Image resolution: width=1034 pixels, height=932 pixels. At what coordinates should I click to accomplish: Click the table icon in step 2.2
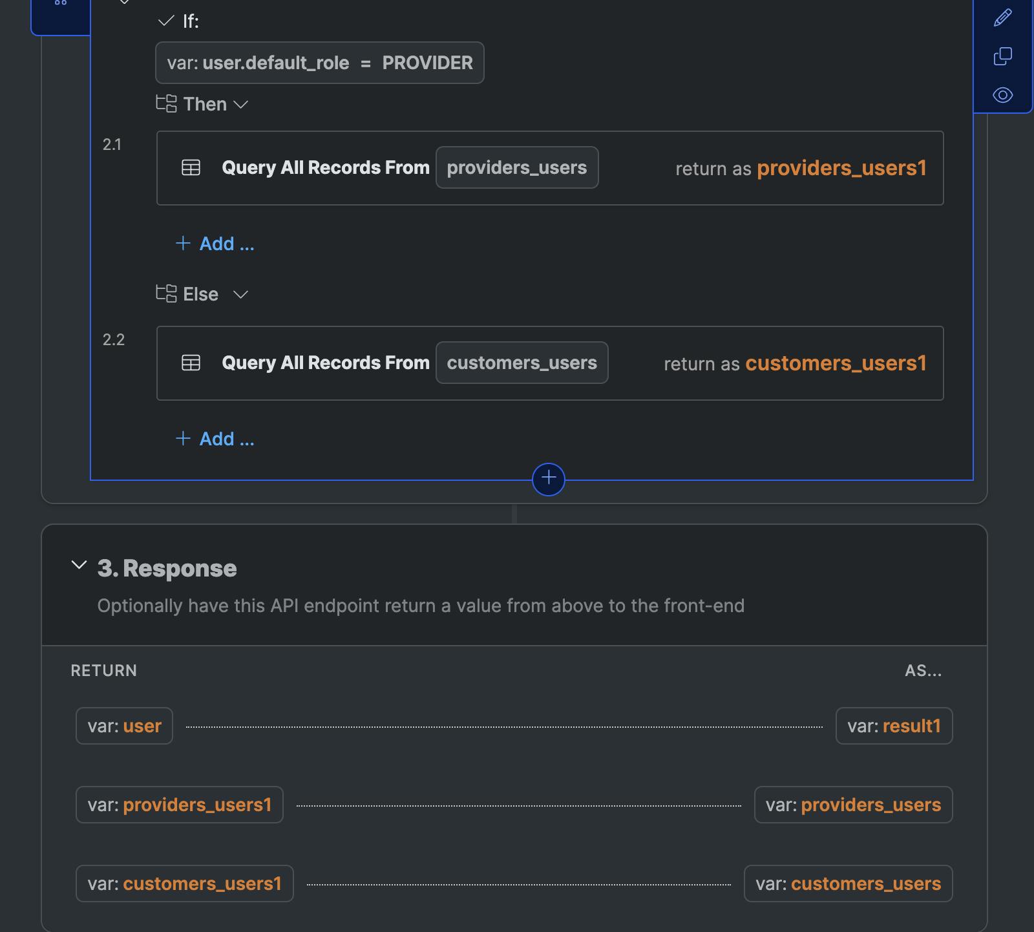click(191, 363)
